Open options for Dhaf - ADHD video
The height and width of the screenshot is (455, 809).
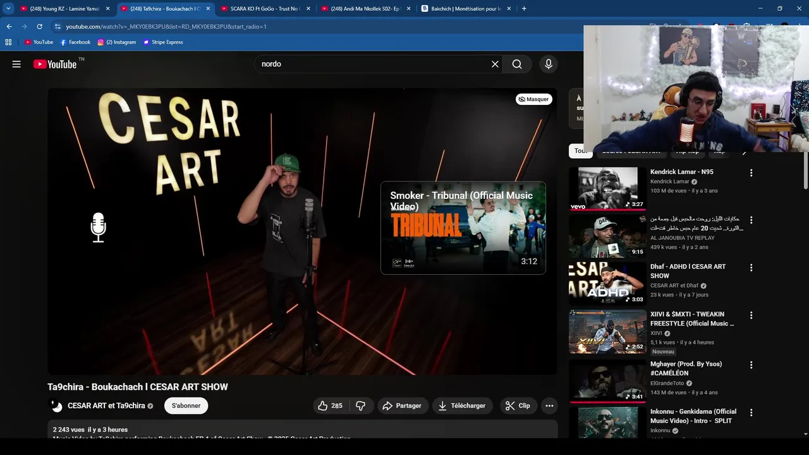(x=751, y=267)
